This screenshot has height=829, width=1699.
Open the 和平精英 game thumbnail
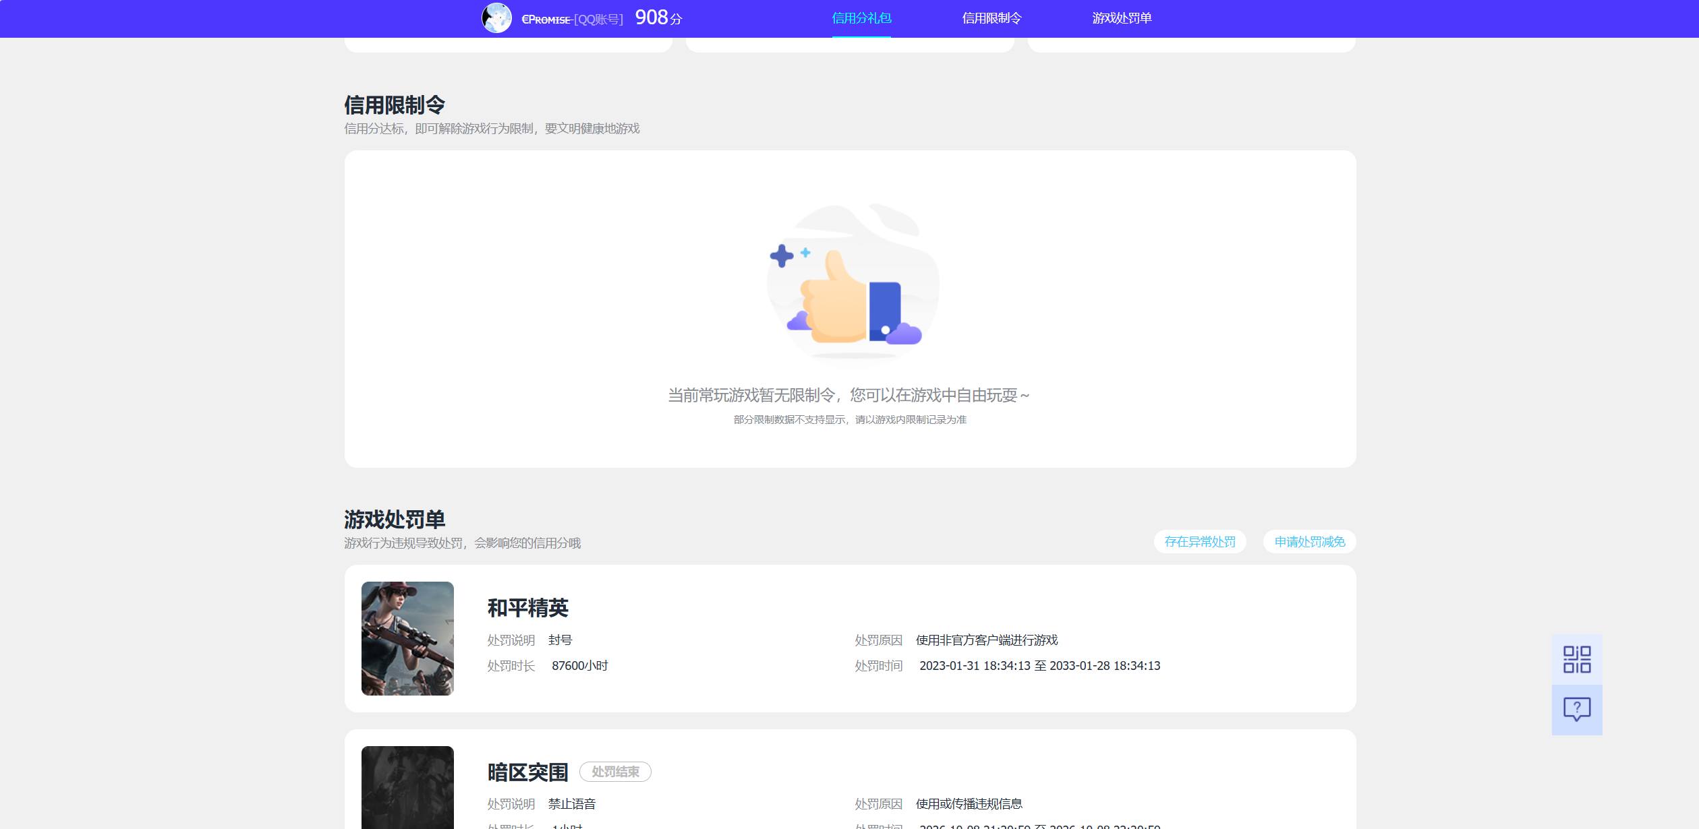click(x=407, y=638)
